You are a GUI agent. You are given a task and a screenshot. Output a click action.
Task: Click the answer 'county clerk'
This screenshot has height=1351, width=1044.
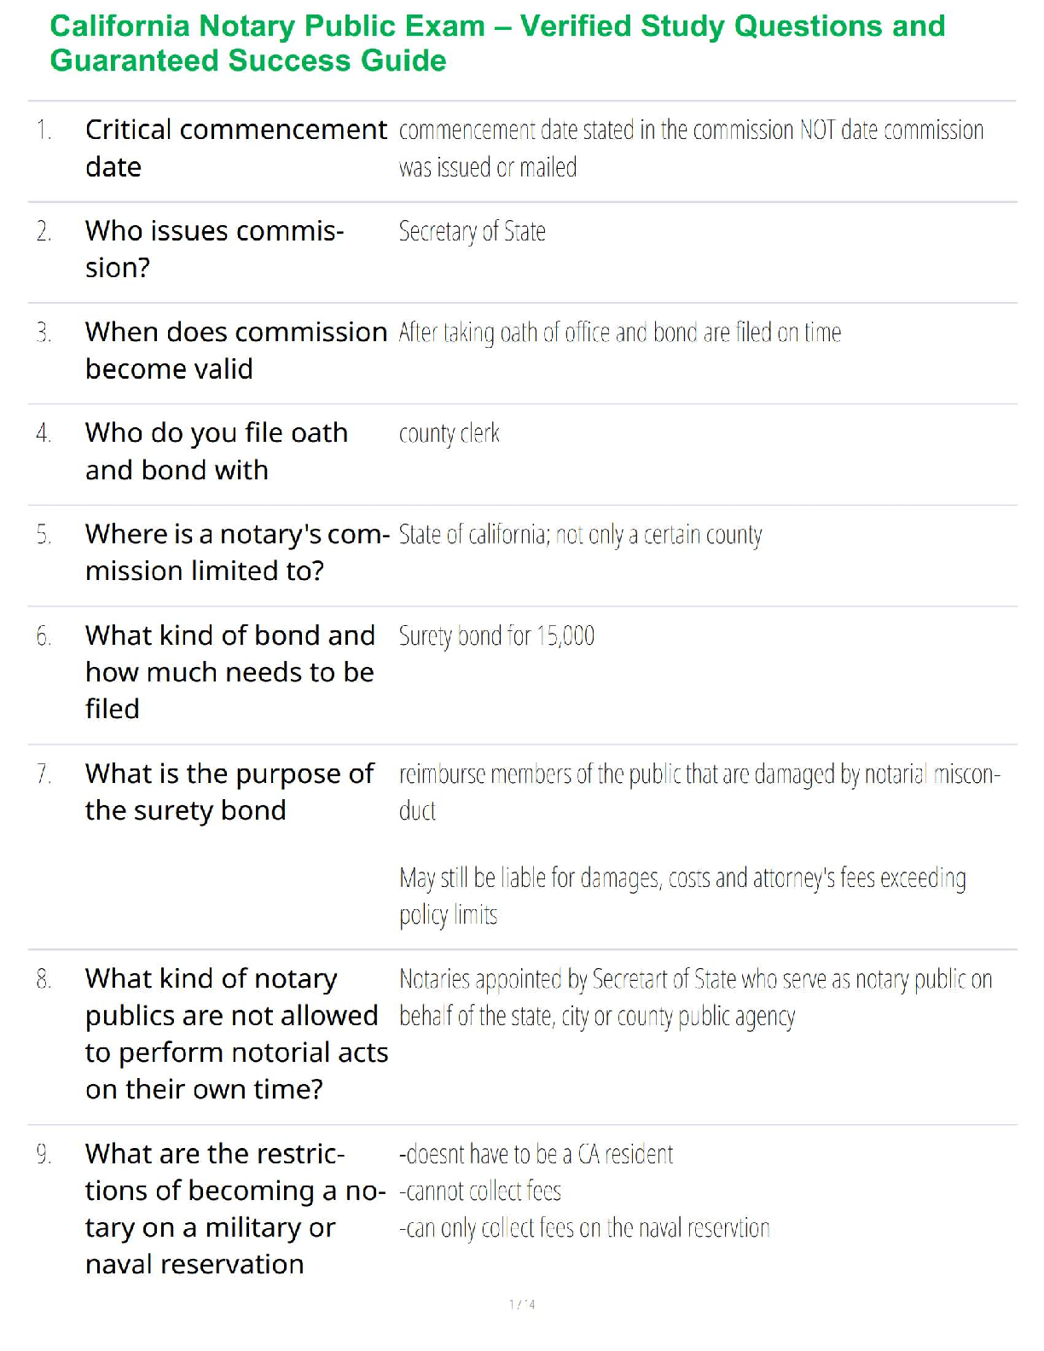(x=449, y=434)
